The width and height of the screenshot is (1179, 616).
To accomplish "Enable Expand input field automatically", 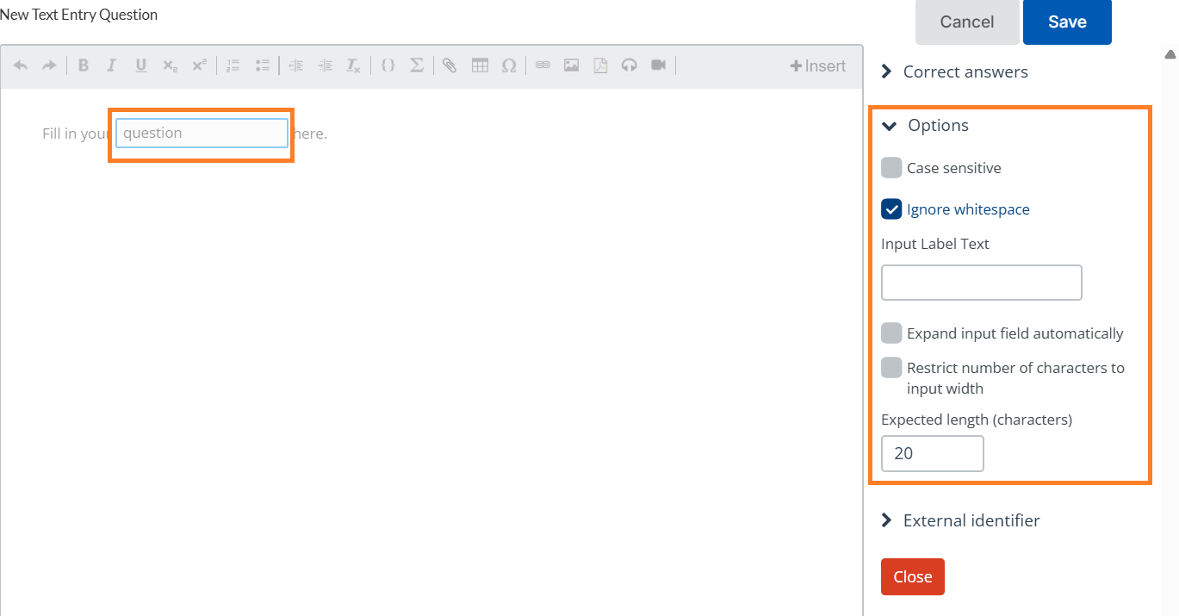I will (891, 333).
